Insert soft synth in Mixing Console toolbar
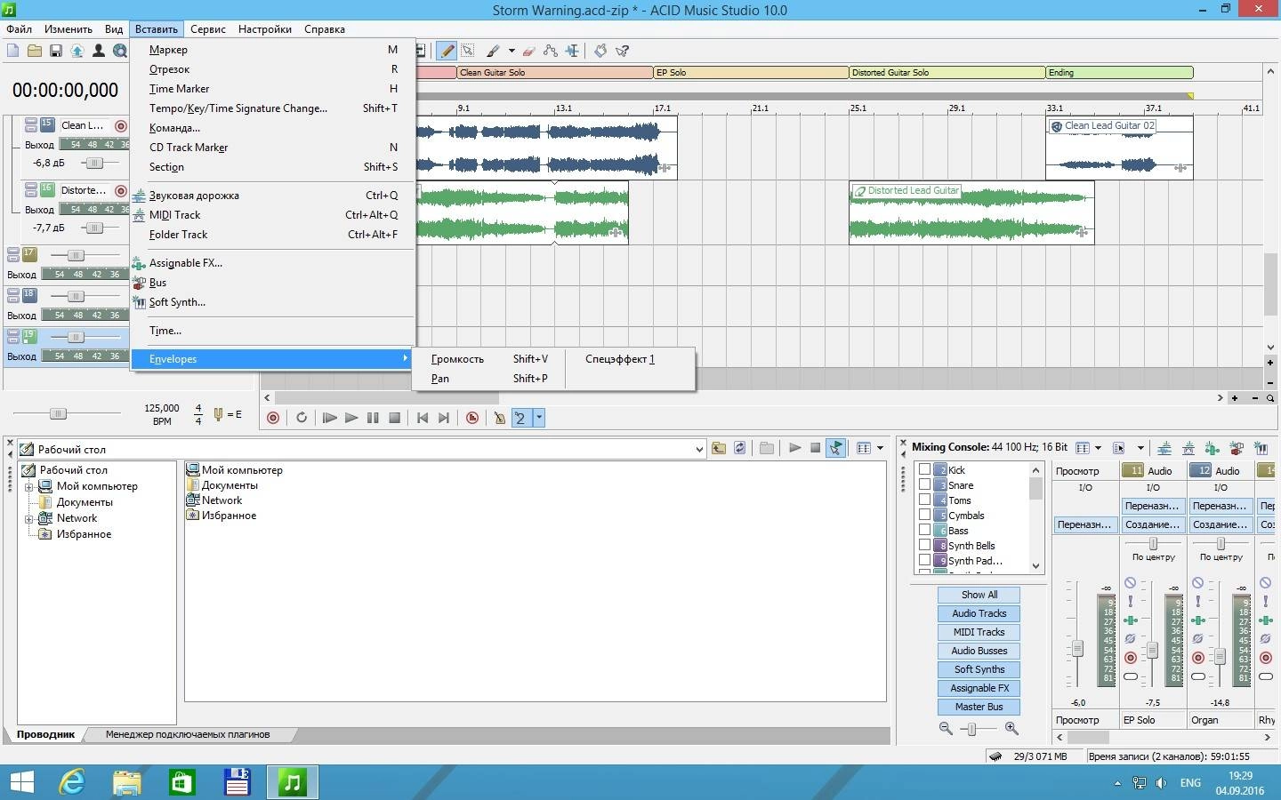 [x=1261, y=448]
